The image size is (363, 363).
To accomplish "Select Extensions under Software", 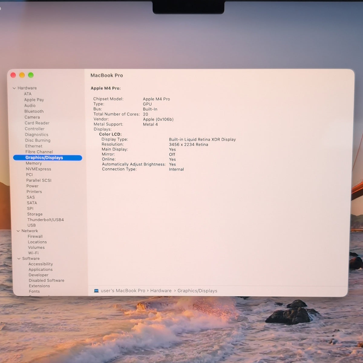I will (x=39, y=286).
